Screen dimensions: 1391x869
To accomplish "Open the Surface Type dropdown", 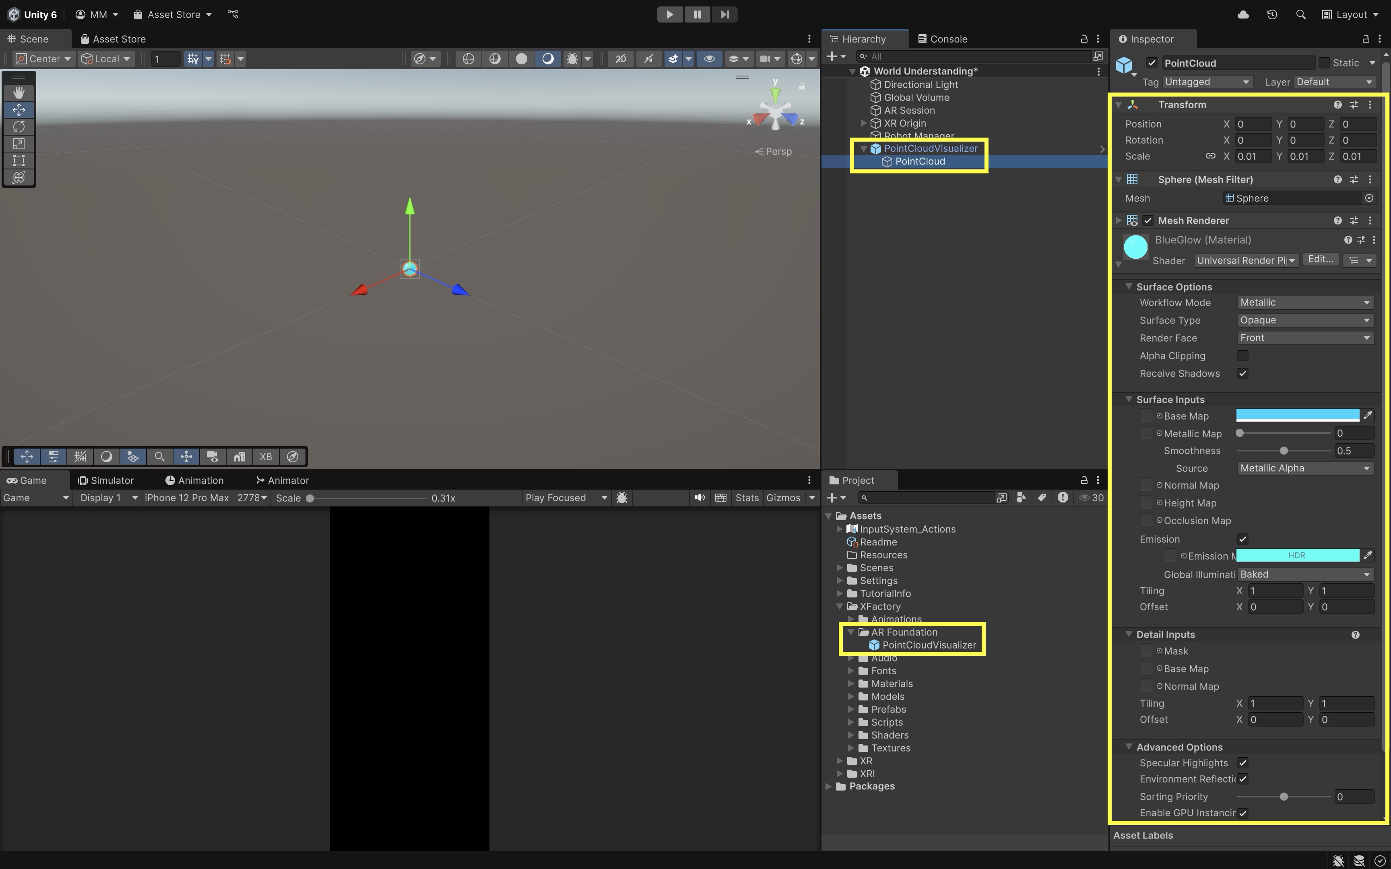I will [x=1305, y=320].
